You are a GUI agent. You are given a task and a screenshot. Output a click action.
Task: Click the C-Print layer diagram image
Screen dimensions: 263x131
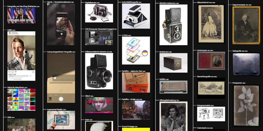[136, 51]
